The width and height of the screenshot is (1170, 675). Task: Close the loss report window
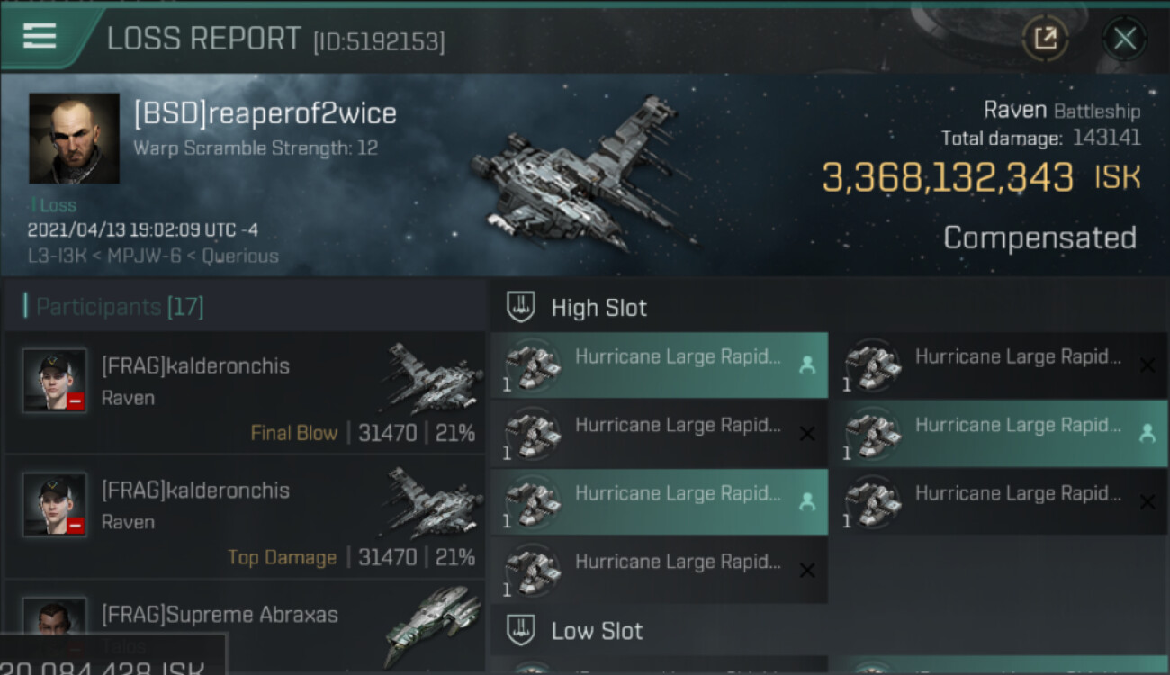(x=1124, y=39)
